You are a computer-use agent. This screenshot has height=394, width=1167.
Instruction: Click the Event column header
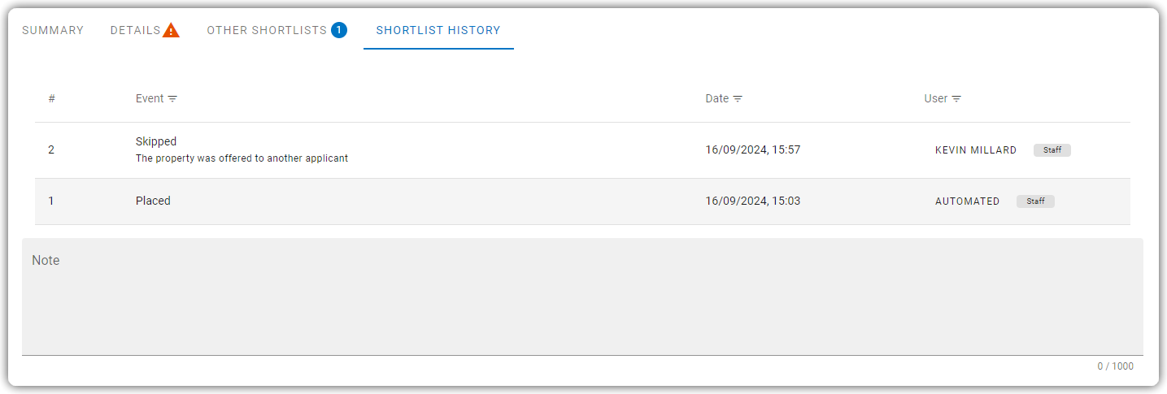[x=150, y=98]
